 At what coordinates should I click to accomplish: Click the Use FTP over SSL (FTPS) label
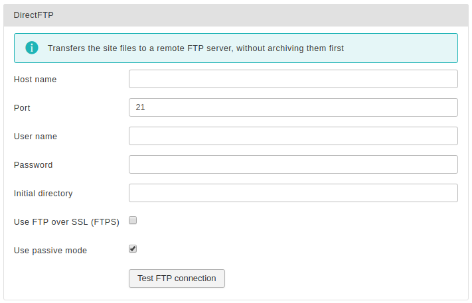point(66,222)
